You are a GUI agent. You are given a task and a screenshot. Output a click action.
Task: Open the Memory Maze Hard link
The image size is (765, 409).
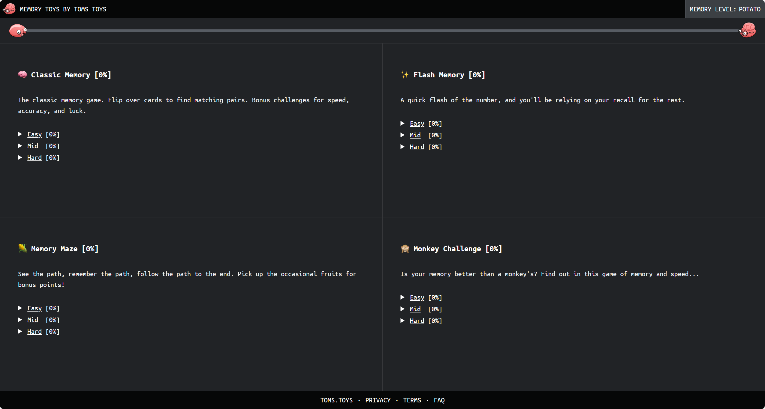pos(35,332)
